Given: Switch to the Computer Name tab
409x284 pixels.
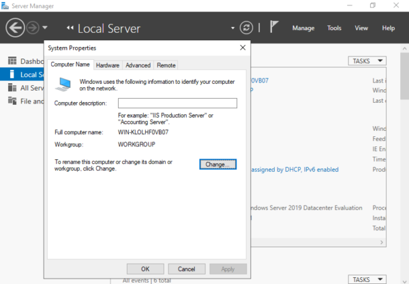Looking at the screenshot, I should [70, 64].
